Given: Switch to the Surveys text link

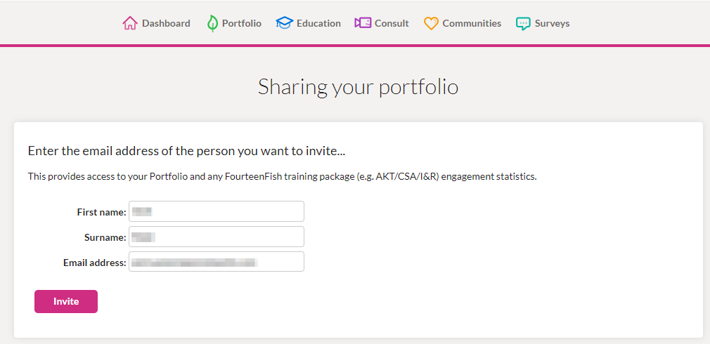Looking at the screenshot, I should [552, 23].
